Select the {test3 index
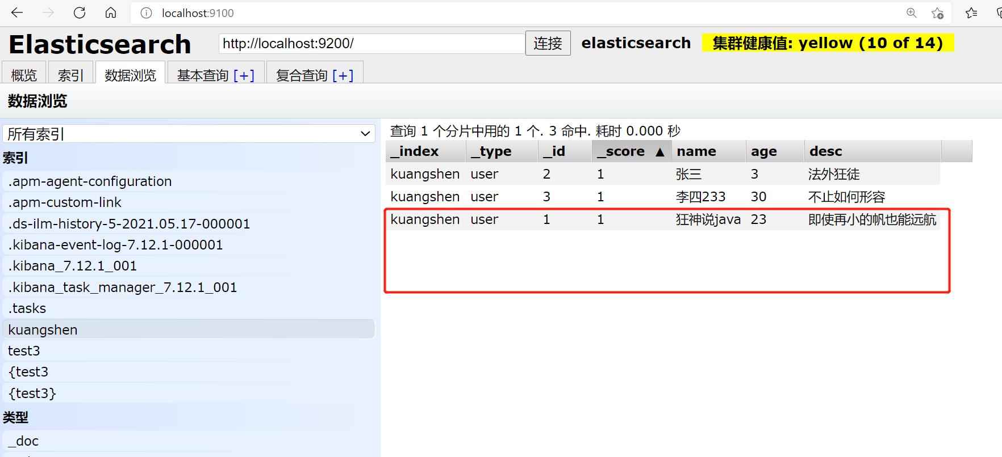 pyautogui.click(x=189, y=372)
